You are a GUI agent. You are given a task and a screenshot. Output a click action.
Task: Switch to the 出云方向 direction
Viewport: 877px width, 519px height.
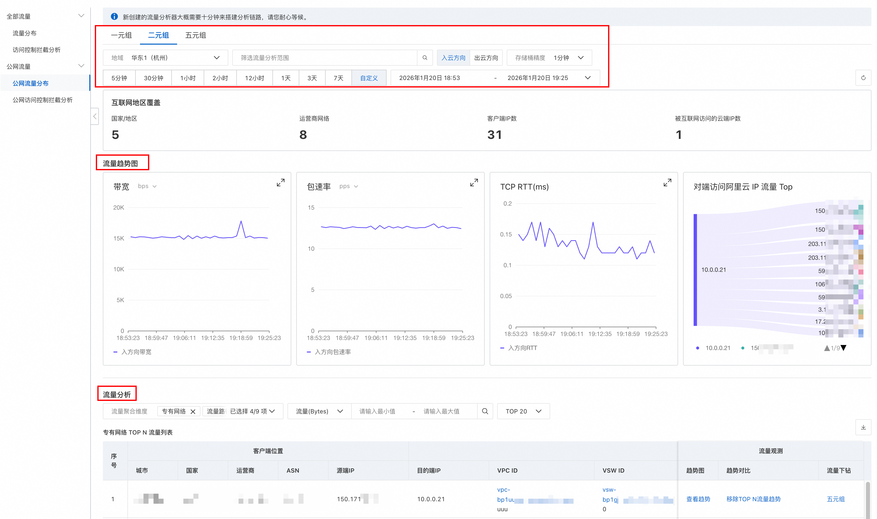(486, 58)
